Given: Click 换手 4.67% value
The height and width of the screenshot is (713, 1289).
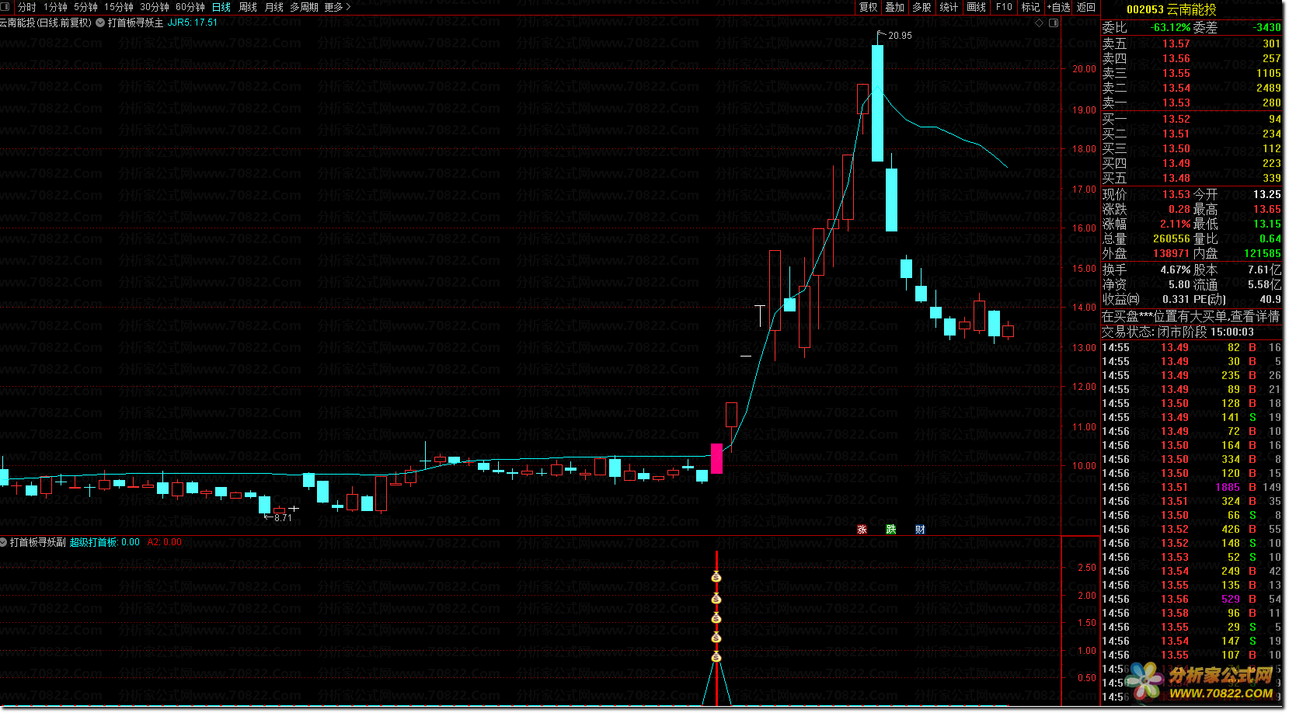Looking at the screenshot, I should (x=1176, y=270).
